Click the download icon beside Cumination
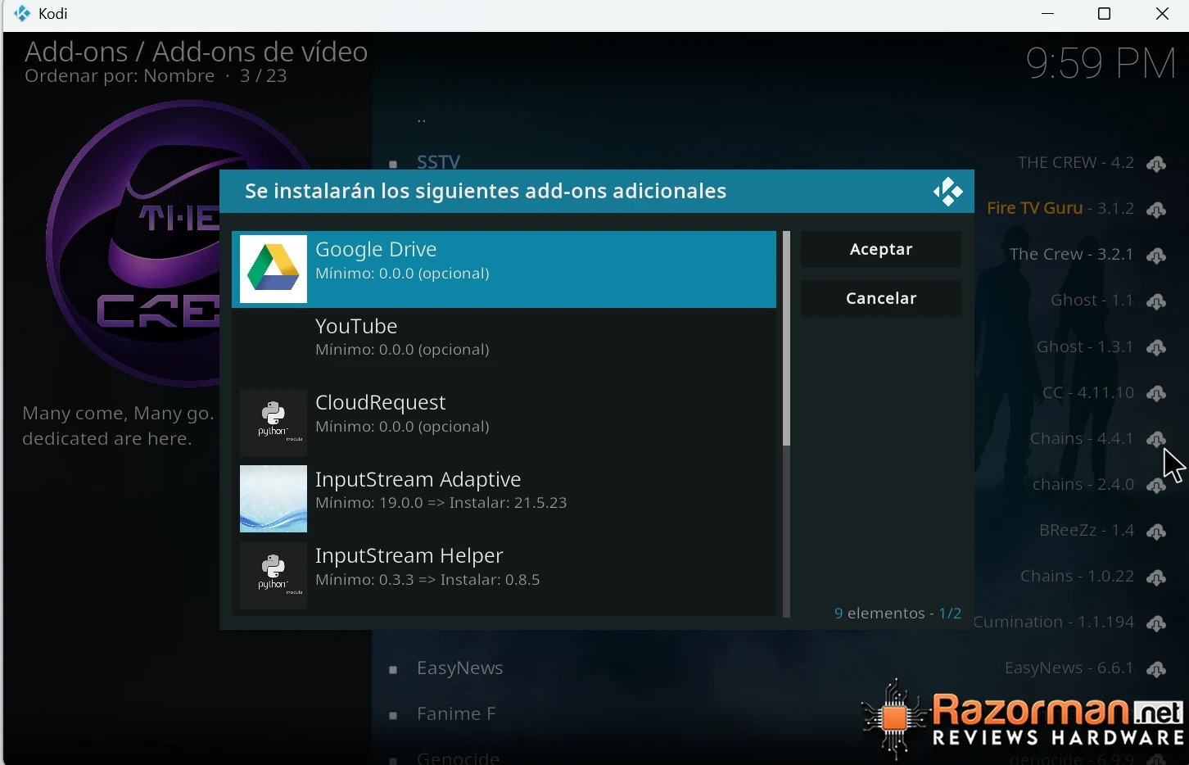The height and width of the screenshot is (765, 1189). 1156,623
